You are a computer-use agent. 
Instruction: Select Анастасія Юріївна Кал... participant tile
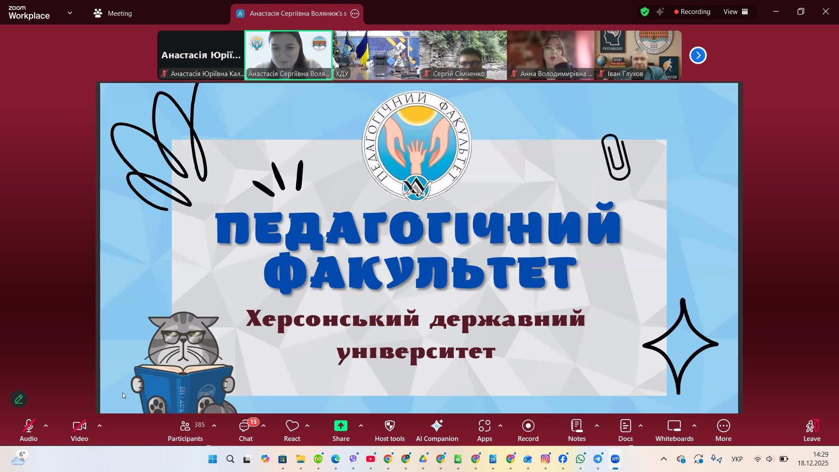(201, 56)
